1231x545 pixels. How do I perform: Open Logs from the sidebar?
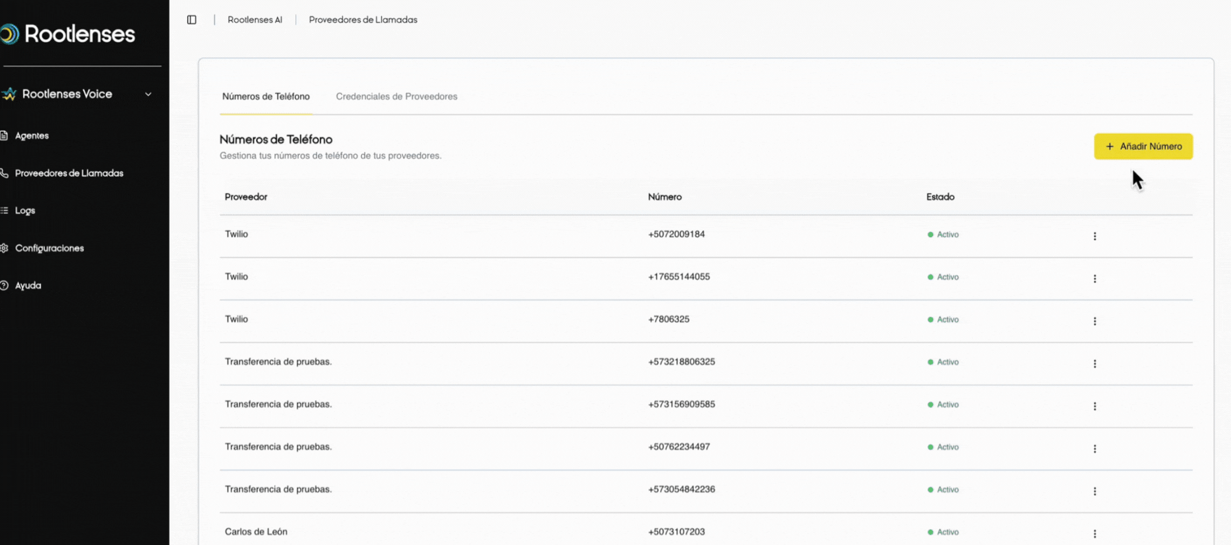pos(25,210)
